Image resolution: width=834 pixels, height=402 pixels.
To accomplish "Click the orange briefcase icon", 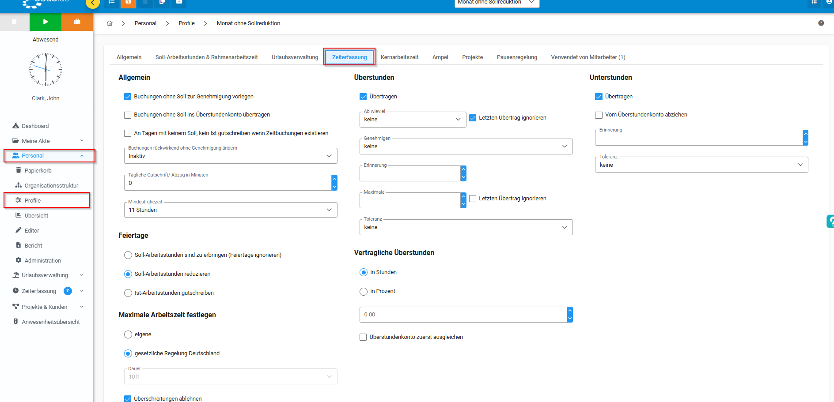I will tap(77, 22).
